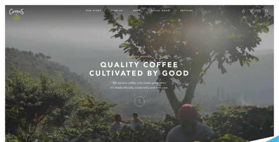Image resolution: width=279 pixels, height=142 pixels.
Task: Play the hero video with circular button
Action: [139, 102]
